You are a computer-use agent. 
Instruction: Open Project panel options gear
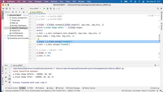coord(24,12)
